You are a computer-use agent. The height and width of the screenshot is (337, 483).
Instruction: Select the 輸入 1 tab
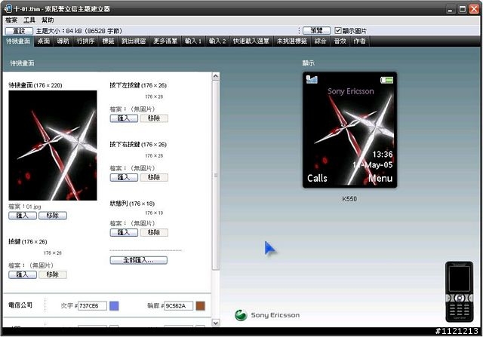(193, 41)
